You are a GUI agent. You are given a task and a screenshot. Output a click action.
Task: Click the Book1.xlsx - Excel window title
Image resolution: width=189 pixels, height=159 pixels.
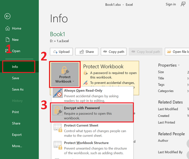coord(119,5)
